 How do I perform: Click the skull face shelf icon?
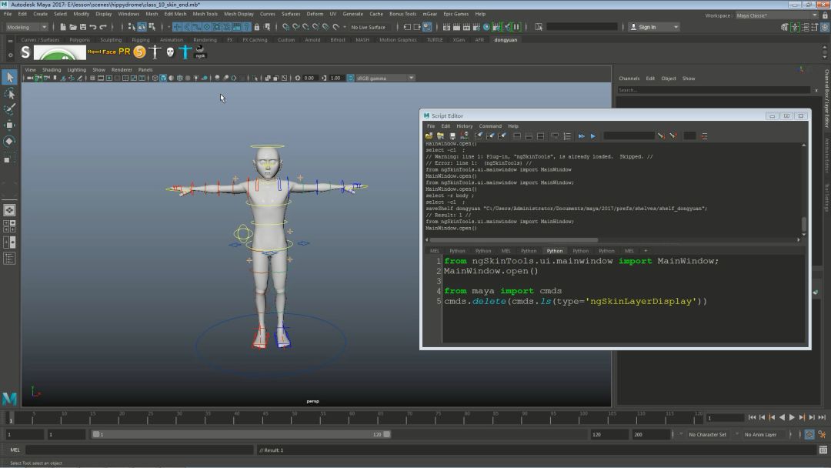(170, 52)
